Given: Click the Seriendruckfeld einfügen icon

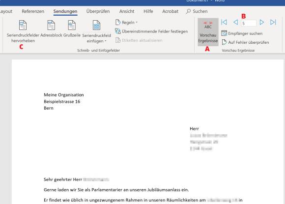Looking at the screenshot, I should 96,25.
